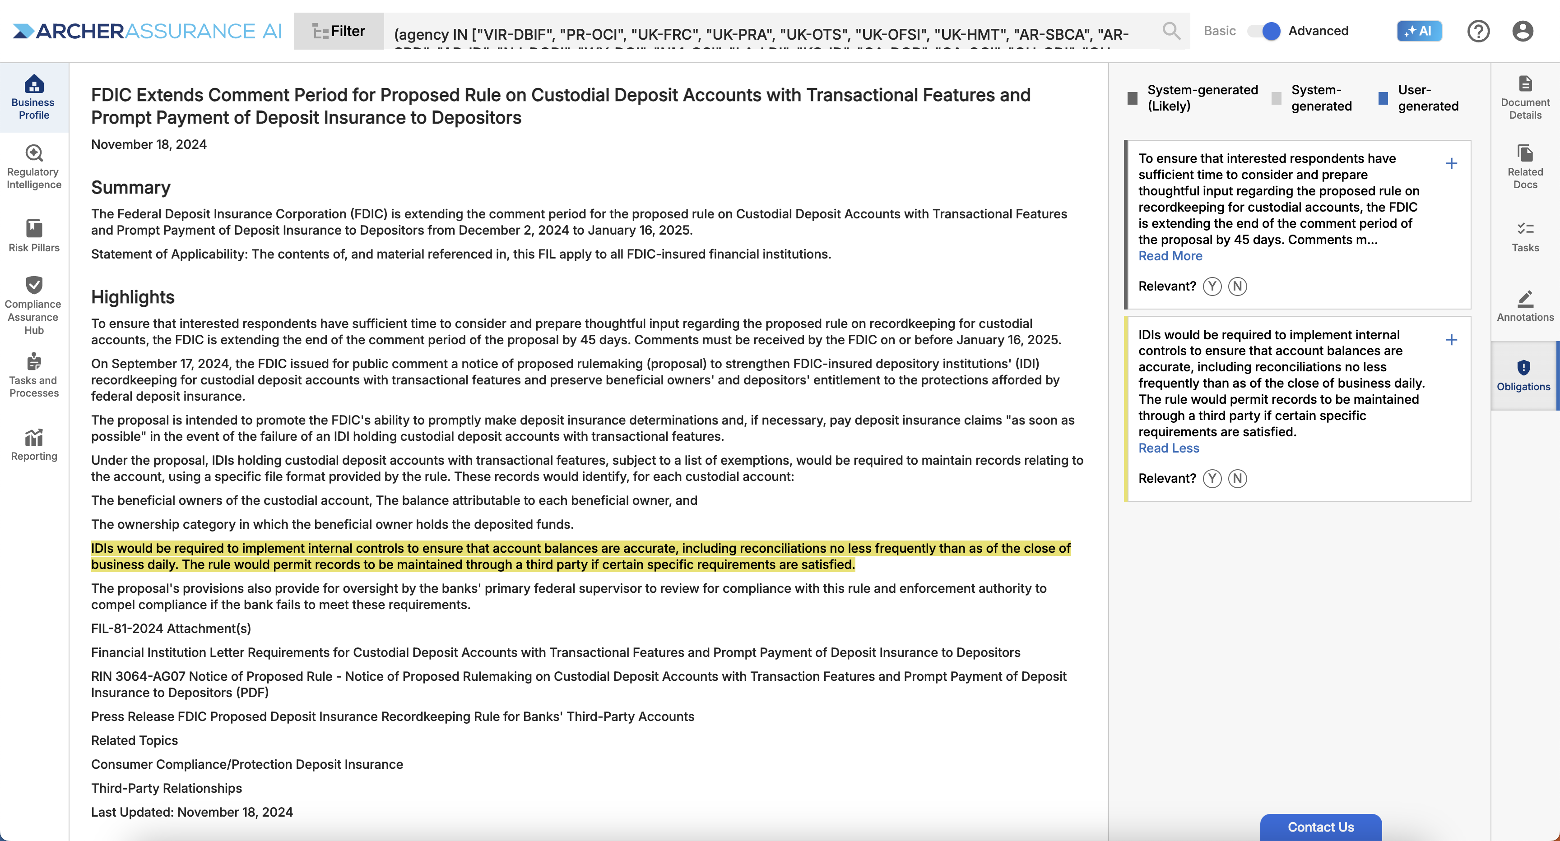The height and width of the screenshot is (841, 1560).
Task: Click the Summary heading
Action: (131, 188)
